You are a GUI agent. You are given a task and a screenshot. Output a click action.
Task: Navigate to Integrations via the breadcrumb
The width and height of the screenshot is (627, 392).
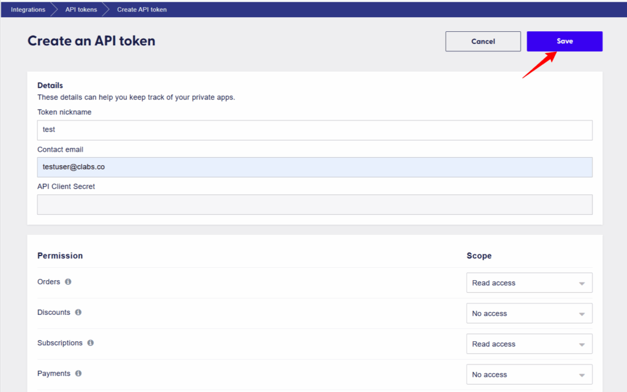(28, 9)
